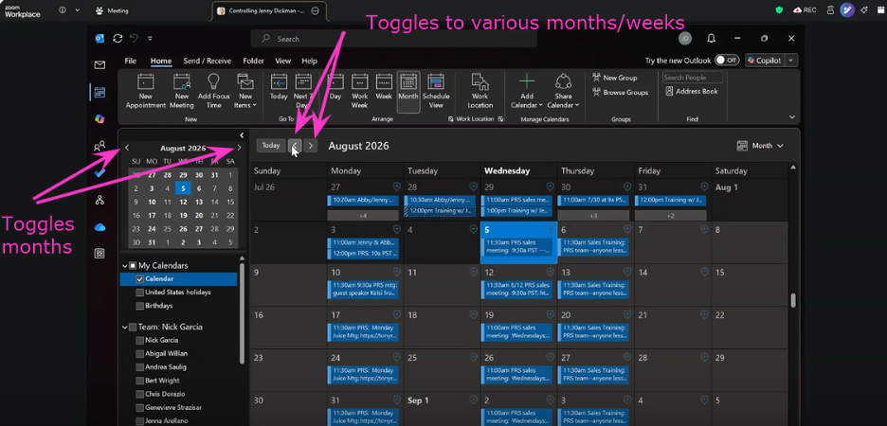
Task: Check Bert Wright's calendar
Action: coord(139,381)
